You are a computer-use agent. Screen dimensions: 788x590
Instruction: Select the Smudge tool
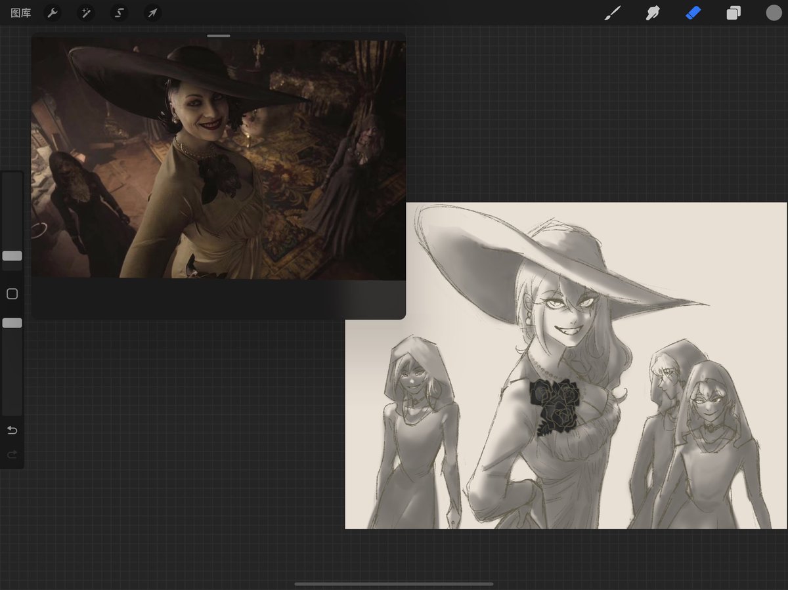coord(653,13)
